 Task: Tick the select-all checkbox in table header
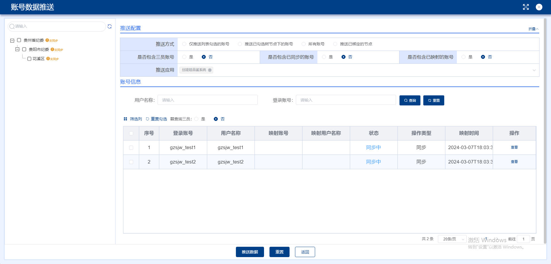[x=131, y=133]
